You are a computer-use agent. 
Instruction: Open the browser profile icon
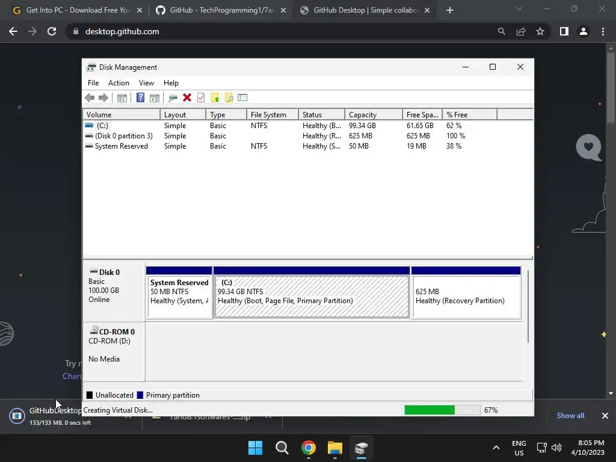pyautogui.click(x=584, y=31)
